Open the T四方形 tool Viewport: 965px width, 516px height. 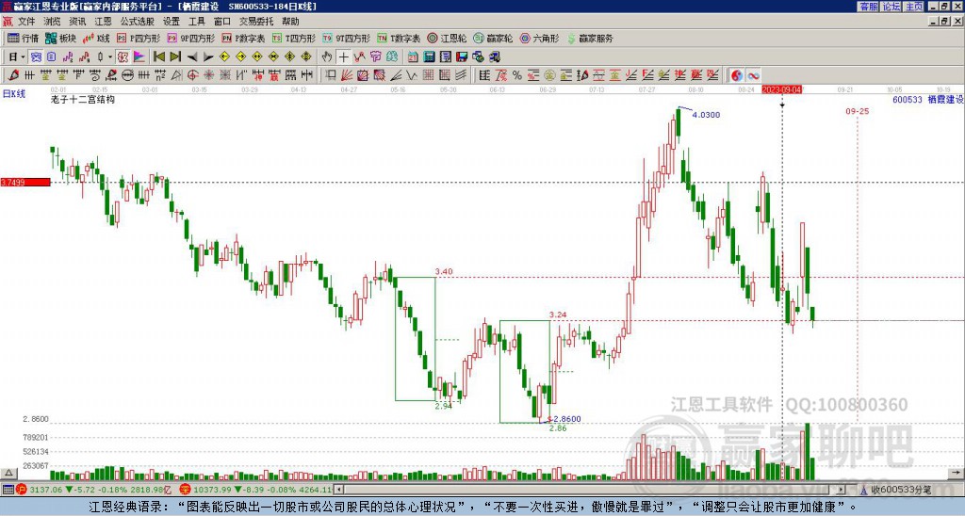tap(294, 38)
